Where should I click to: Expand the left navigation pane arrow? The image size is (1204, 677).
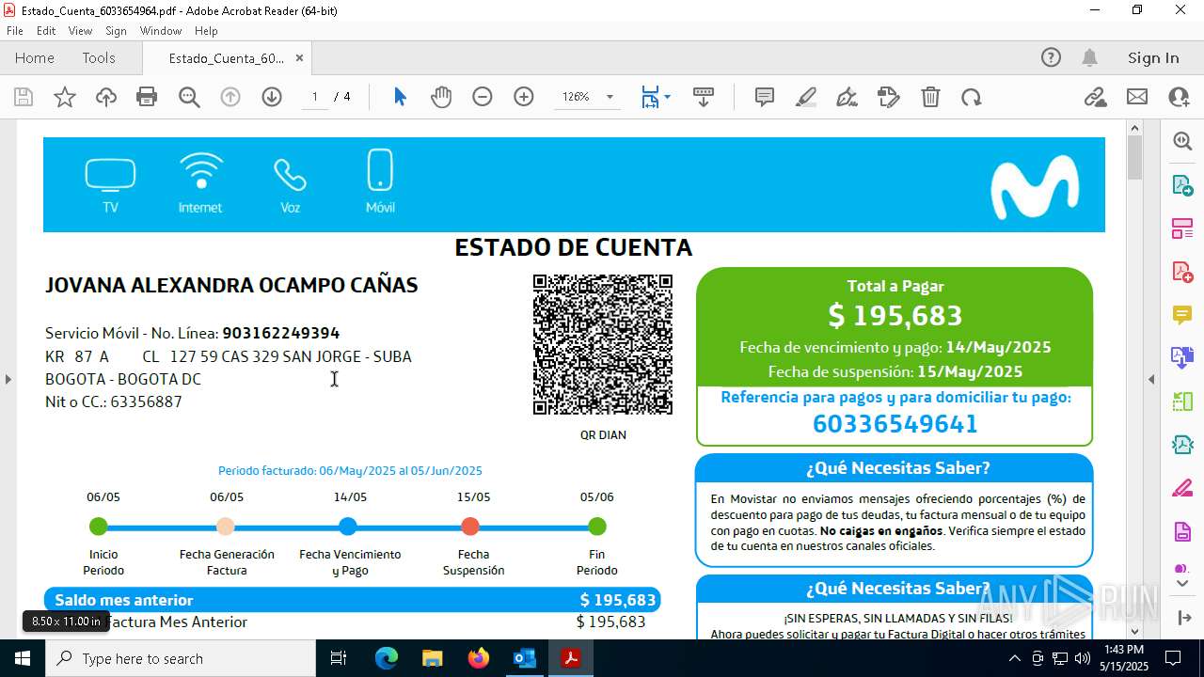pos(8,379)
